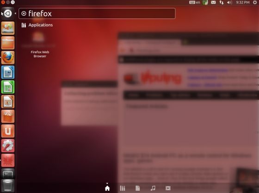Switch to the Applications lens

pos(123,188)
